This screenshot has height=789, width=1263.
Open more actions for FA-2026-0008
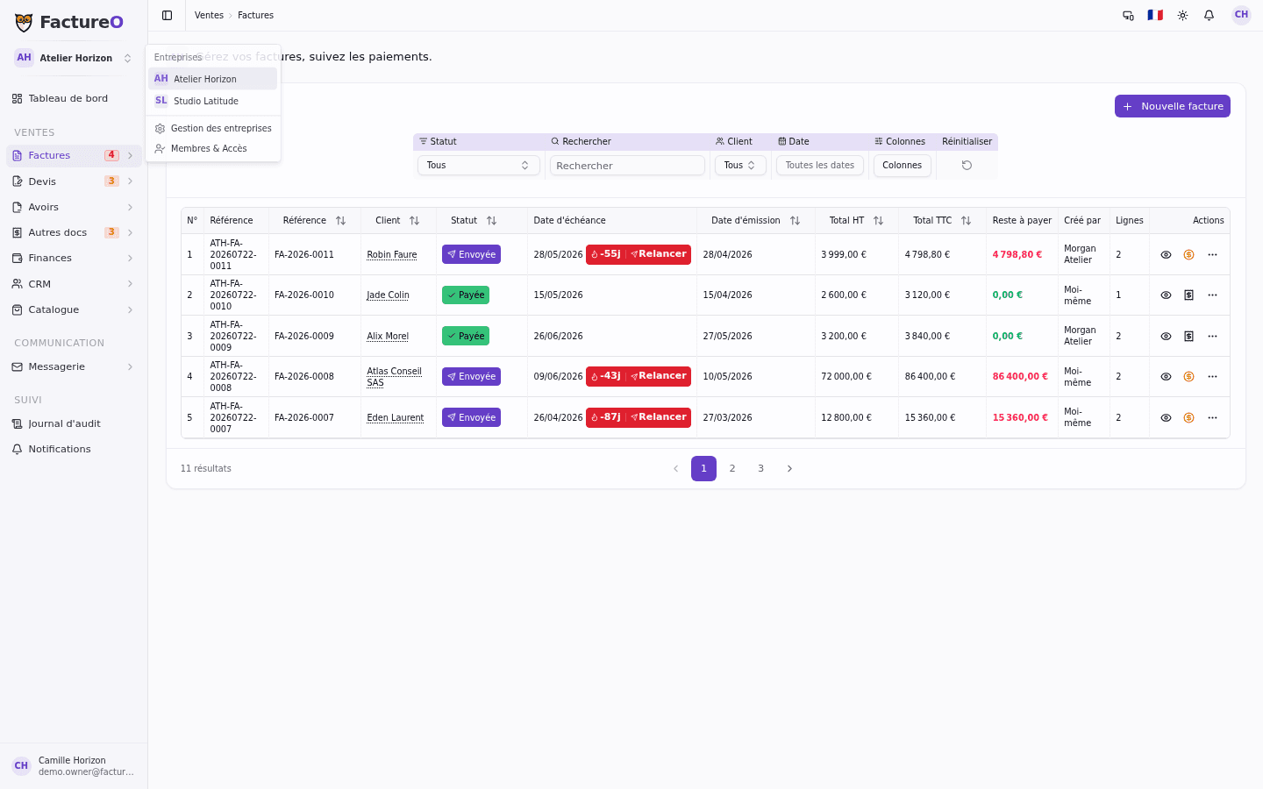[x=1212, y=376]
